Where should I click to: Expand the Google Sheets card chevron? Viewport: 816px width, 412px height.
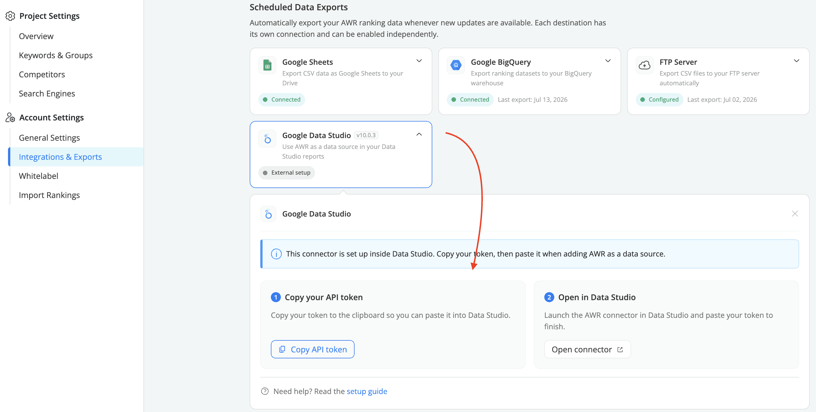point(419,61)
